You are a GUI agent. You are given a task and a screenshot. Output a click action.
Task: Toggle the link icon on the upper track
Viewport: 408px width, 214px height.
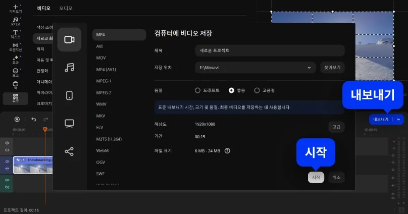[7, 150]
